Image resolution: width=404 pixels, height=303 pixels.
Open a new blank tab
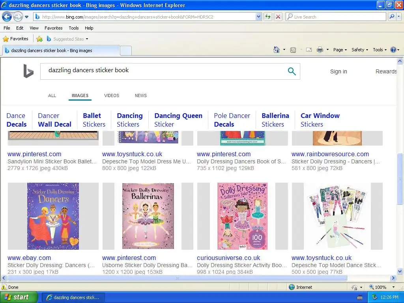click(x=126, y=50)
